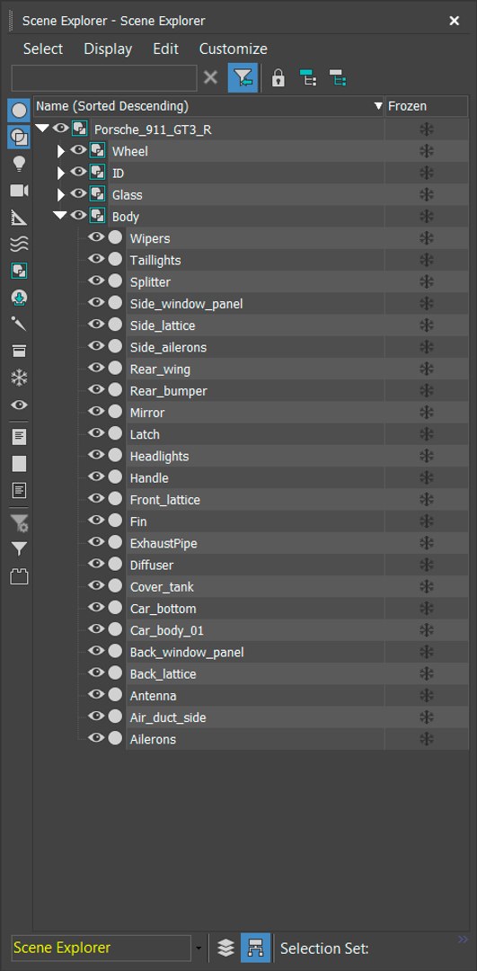477x971 pixels.
Task: Open the Customize menu
Action: 234,49
